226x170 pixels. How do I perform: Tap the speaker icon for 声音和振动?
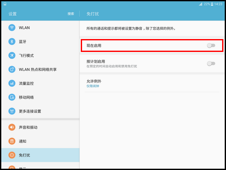pos(12,127)
